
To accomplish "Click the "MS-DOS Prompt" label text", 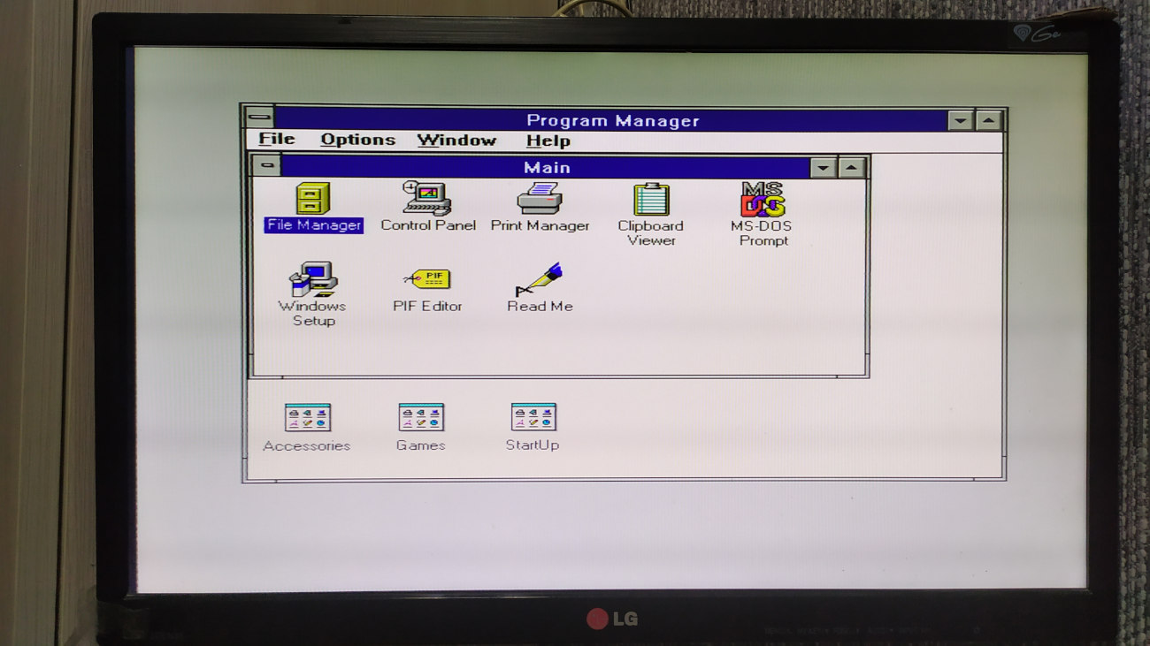I will tap(761, 233).
